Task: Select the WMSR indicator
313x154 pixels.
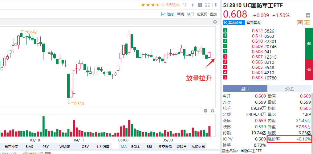Action: (x=65, y=147)
